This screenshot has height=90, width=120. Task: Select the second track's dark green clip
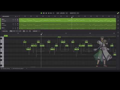67,24
